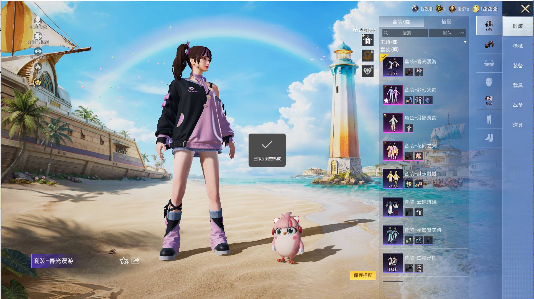Select the pants category icon
The height and width of the screenshot is (299, 534).
489,119
